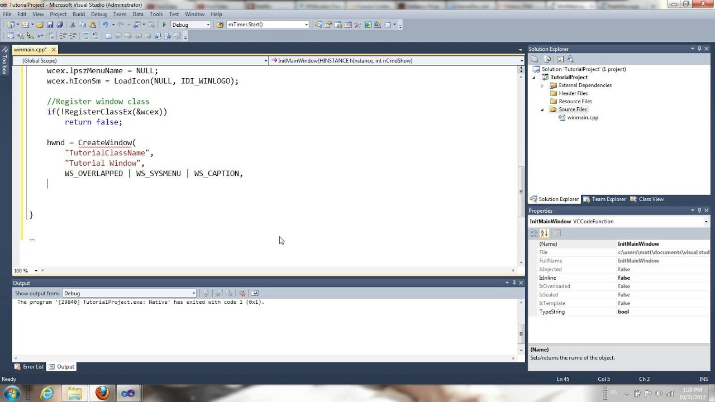Switch to Class View tab

tap(647, 199)
